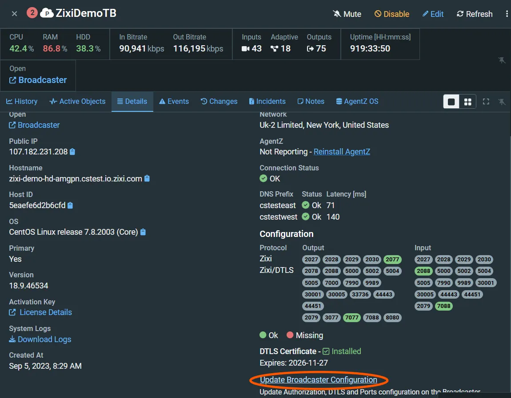Click the red 2 alerts badge
The image size is (511, 398).
pos(32,13)
